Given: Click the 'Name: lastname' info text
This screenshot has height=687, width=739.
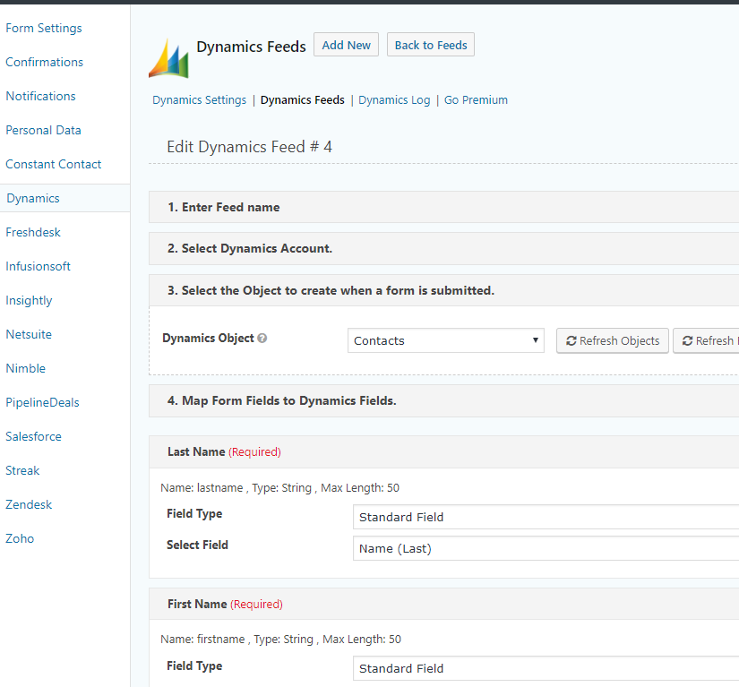Looking at the screenshot, I should click(280, 487).
